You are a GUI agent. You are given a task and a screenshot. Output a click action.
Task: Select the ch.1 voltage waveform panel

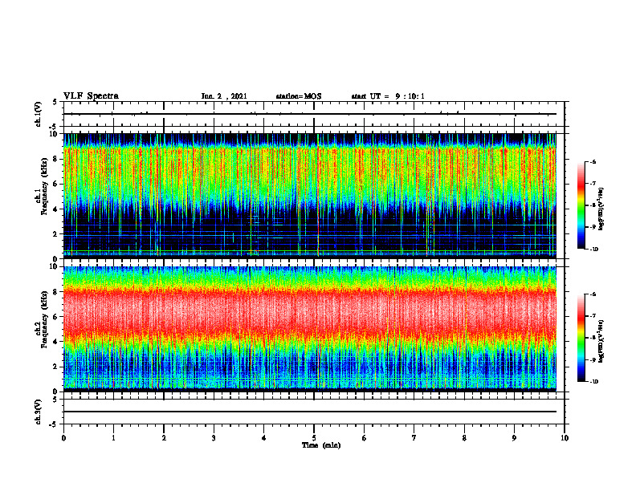(x=314, y=114)
